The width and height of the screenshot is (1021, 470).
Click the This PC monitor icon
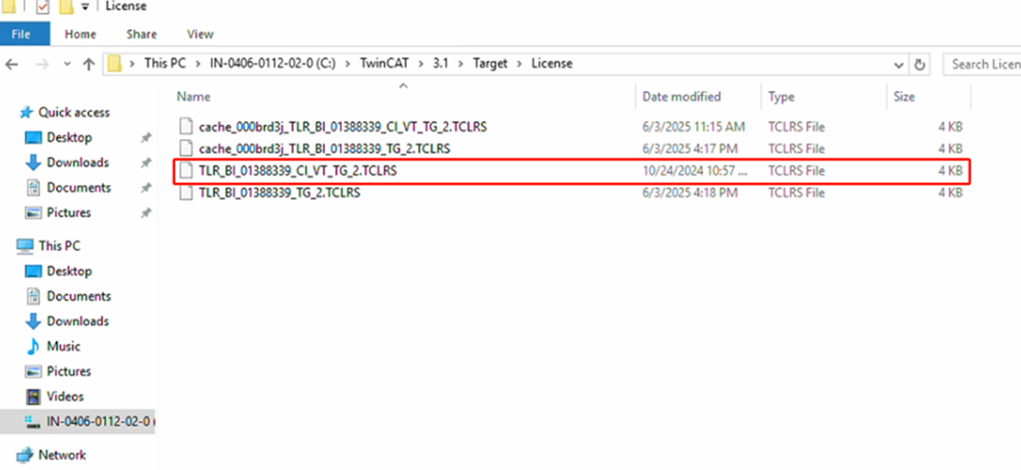[x=26, y=246]
